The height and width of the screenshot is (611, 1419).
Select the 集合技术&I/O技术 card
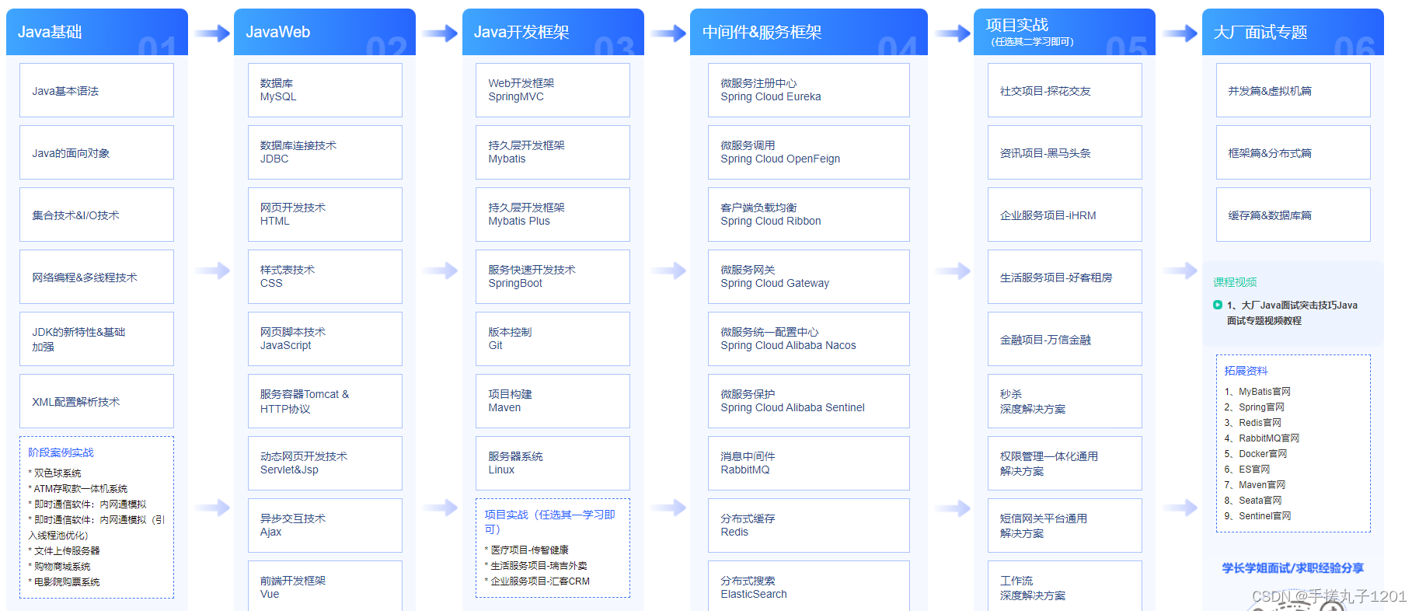point(97,215)
